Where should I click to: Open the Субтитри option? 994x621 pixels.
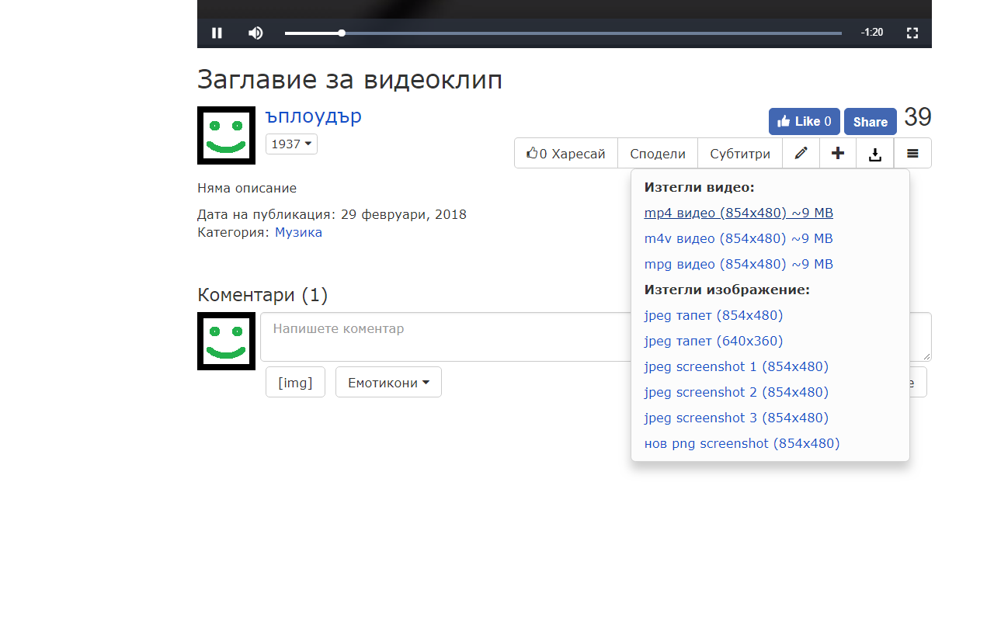click(739, 153)
